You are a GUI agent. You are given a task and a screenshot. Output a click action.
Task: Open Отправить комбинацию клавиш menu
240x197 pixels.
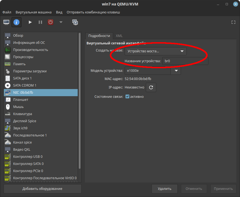pos(93,12)
